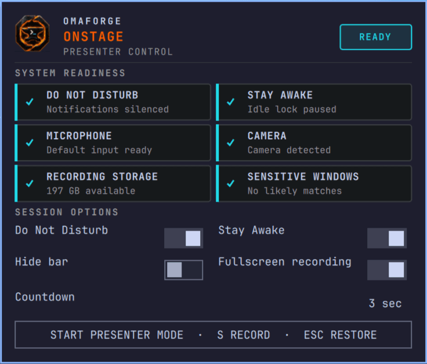
Task: Toggle the Stay Awake session switch
Action: point(387,238)
